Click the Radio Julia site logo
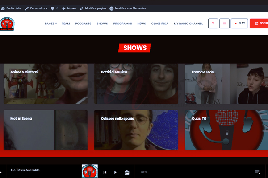Viewport: 268px width, 178px height. [x=7, y=24]
